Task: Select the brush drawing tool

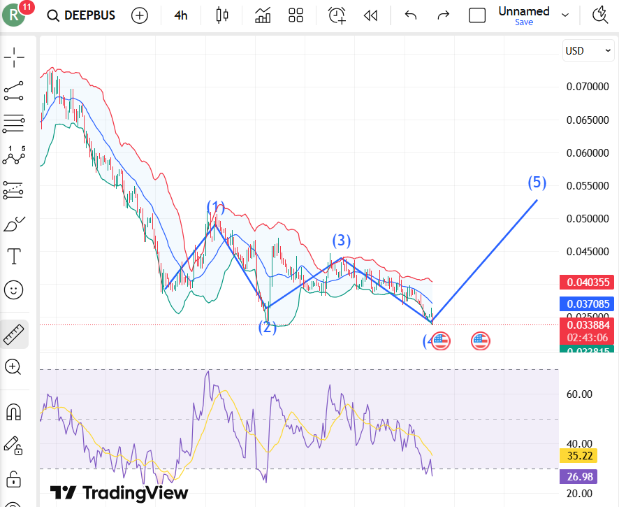Action: pos(14,224)
